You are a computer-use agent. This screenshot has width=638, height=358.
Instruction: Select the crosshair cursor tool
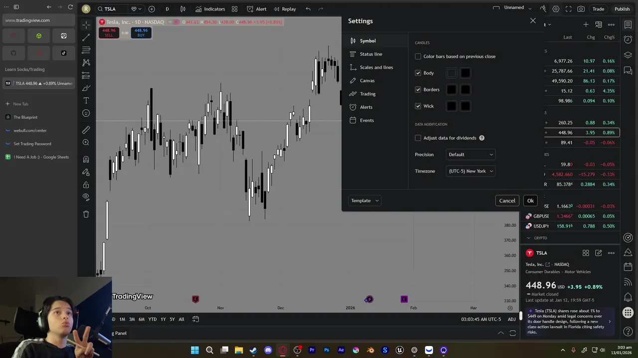[x=86, y=24]
